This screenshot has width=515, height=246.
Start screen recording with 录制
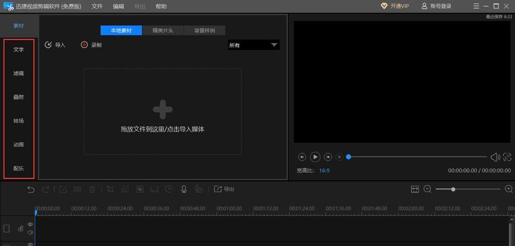point(91,45)
